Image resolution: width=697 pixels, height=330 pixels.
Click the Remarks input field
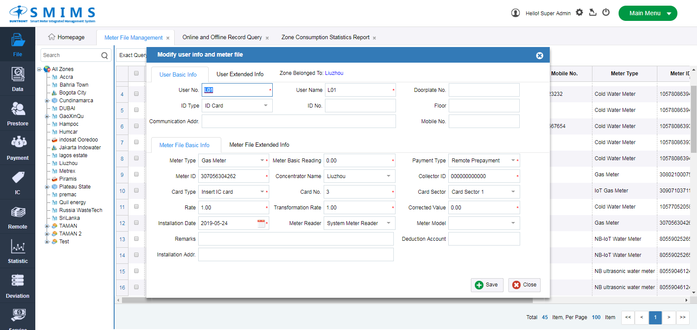296,239
